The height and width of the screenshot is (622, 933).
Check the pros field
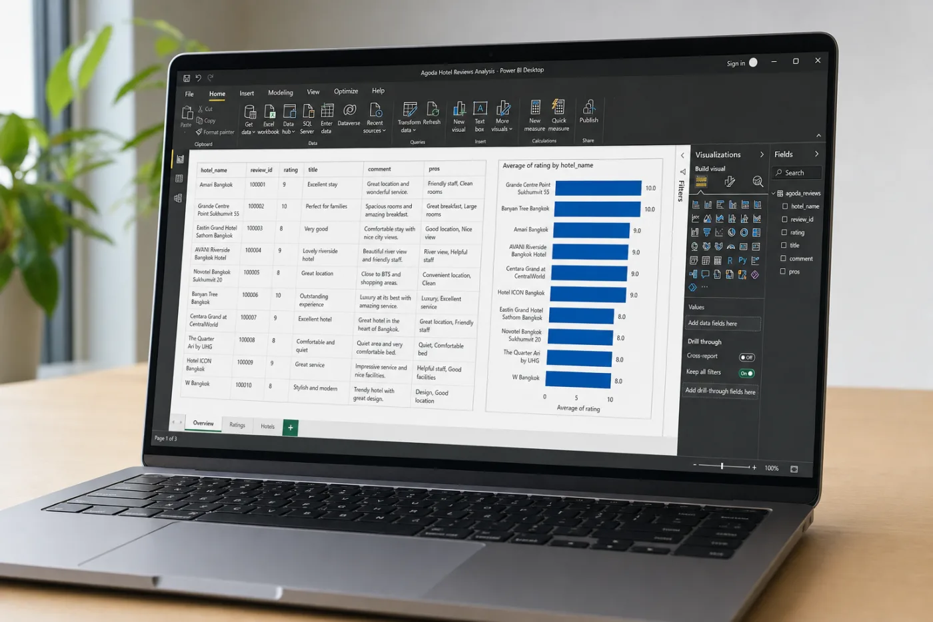click(783, 271)
